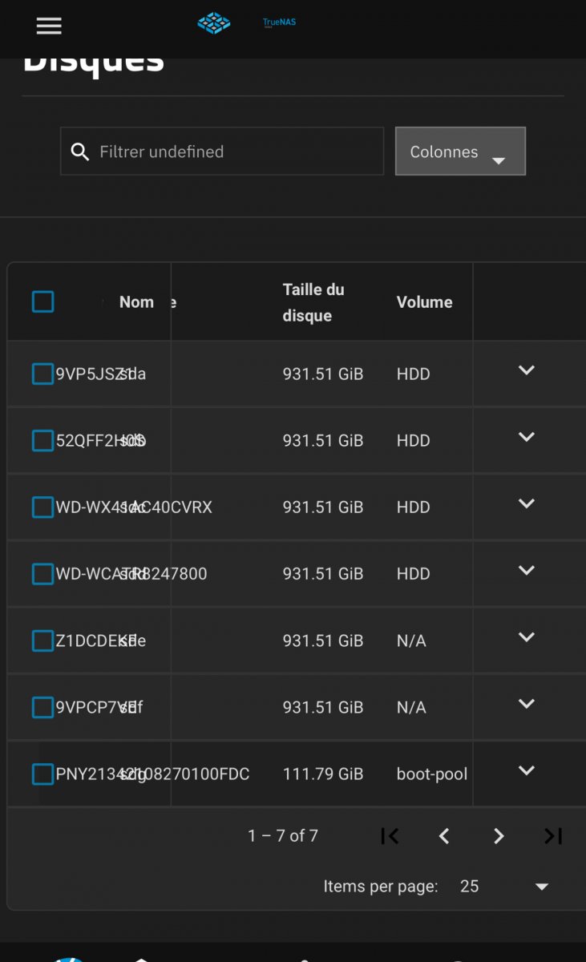586x962 pixels.
Task: Go to the first page of disks
Action: point(390,836)
